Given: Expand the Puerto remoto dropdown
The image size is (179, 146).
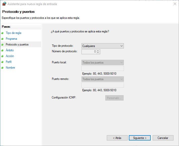Looking at the screenshot, I should pyautogui.click(x=103, y=79).
